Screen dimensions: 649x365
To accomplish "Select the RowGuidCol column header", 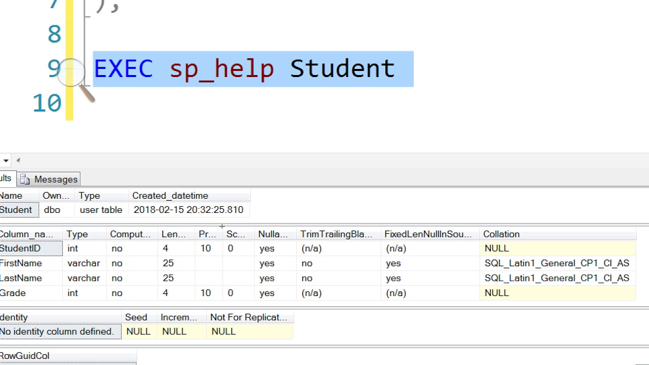I will click(68, 356).
